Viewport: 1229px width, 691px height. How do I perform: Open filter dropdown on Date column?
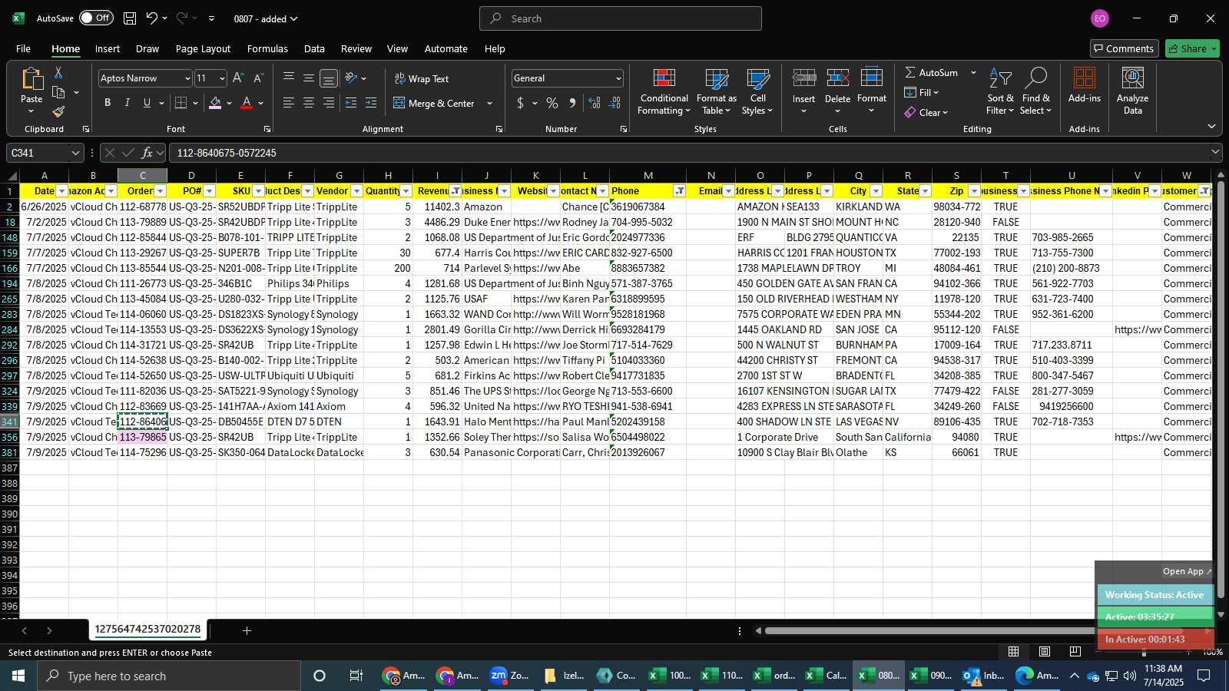click(x=62, y=191)
